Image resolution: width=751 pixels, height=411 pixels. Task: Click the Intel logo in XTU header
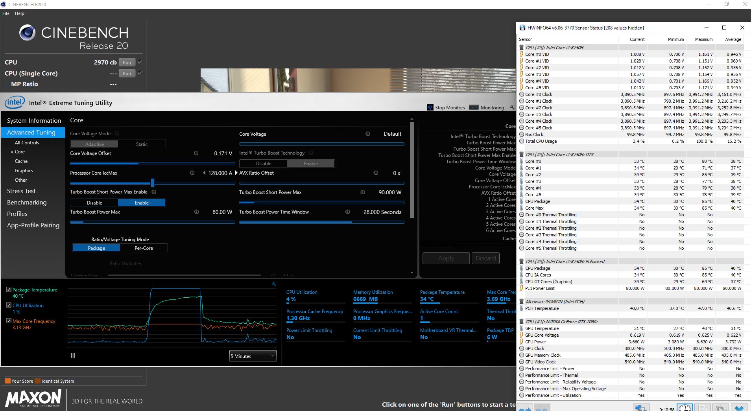(x=15, y=103)
